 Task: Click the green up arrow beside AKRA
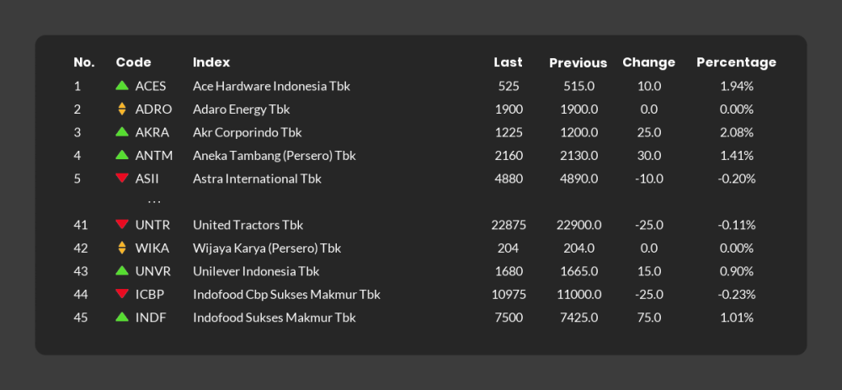click(122, 132)
